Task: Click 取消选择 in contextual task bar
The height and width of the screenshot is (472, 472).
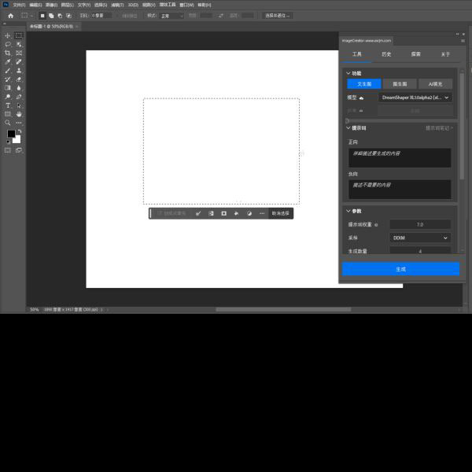Action: [281, 213]
